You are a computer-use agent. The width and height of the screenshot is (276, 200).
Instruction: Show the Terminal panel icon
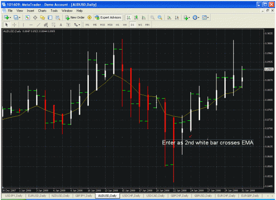tap(50, 17)
